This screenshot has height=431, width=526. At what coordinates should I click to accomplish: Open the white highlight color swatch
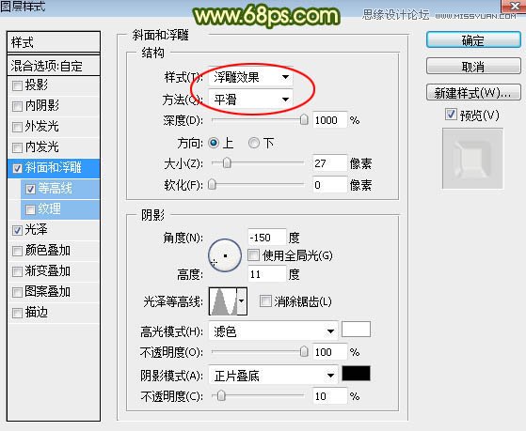(356, 330)
